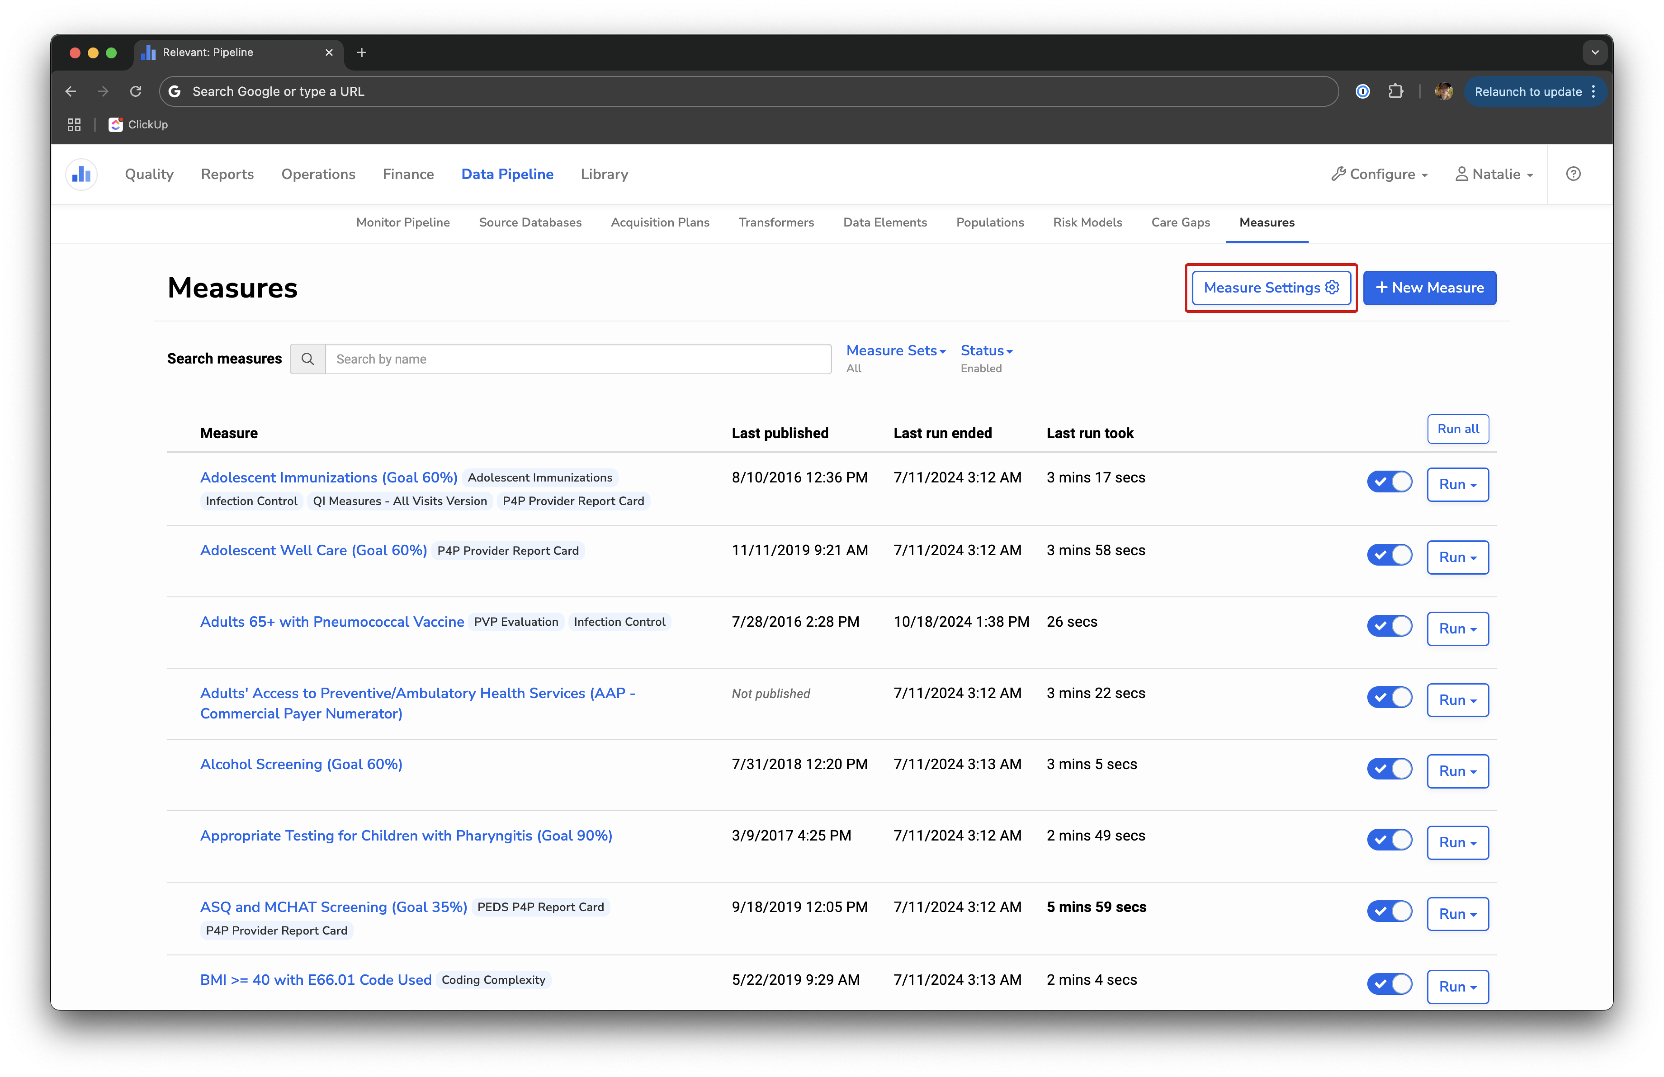The width and height of the screenshot is (1664, 1077).
Task: Open the Reports menu
Action: click(227, 174)
